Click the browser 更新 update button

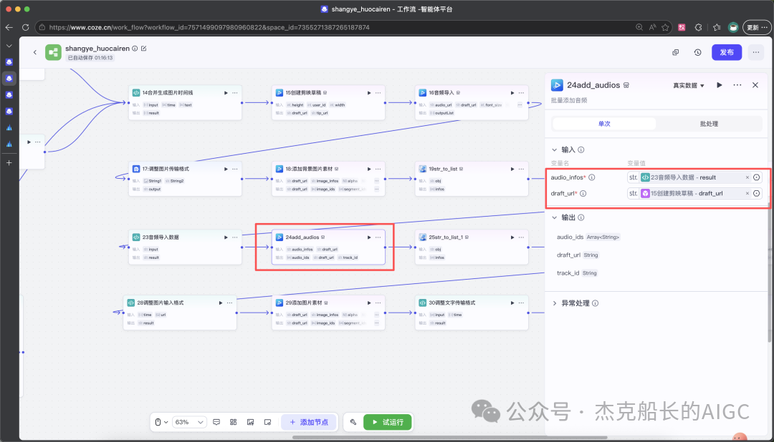click(x=757, y=28)
